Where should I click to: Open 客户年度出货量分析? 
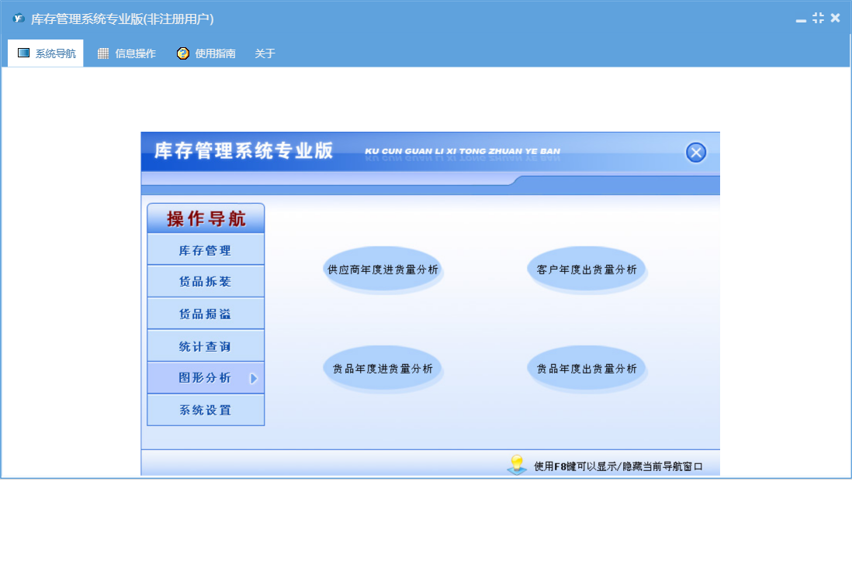click(x=587, y=270)
